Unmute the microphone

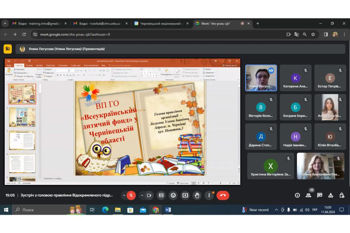pyautogui.click(x=131, y=195)
